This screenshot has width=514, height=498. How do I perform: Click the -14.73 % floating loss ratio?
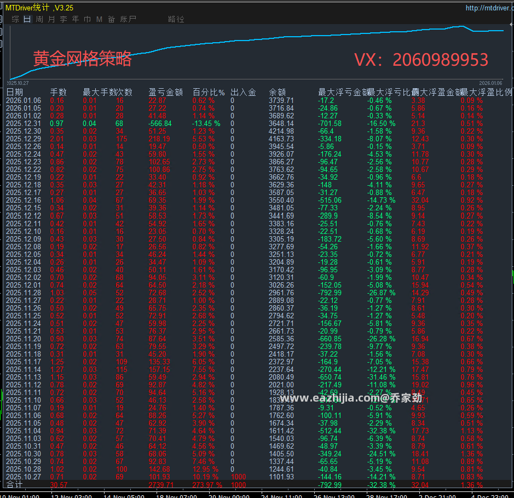click(x=381, y=200)
